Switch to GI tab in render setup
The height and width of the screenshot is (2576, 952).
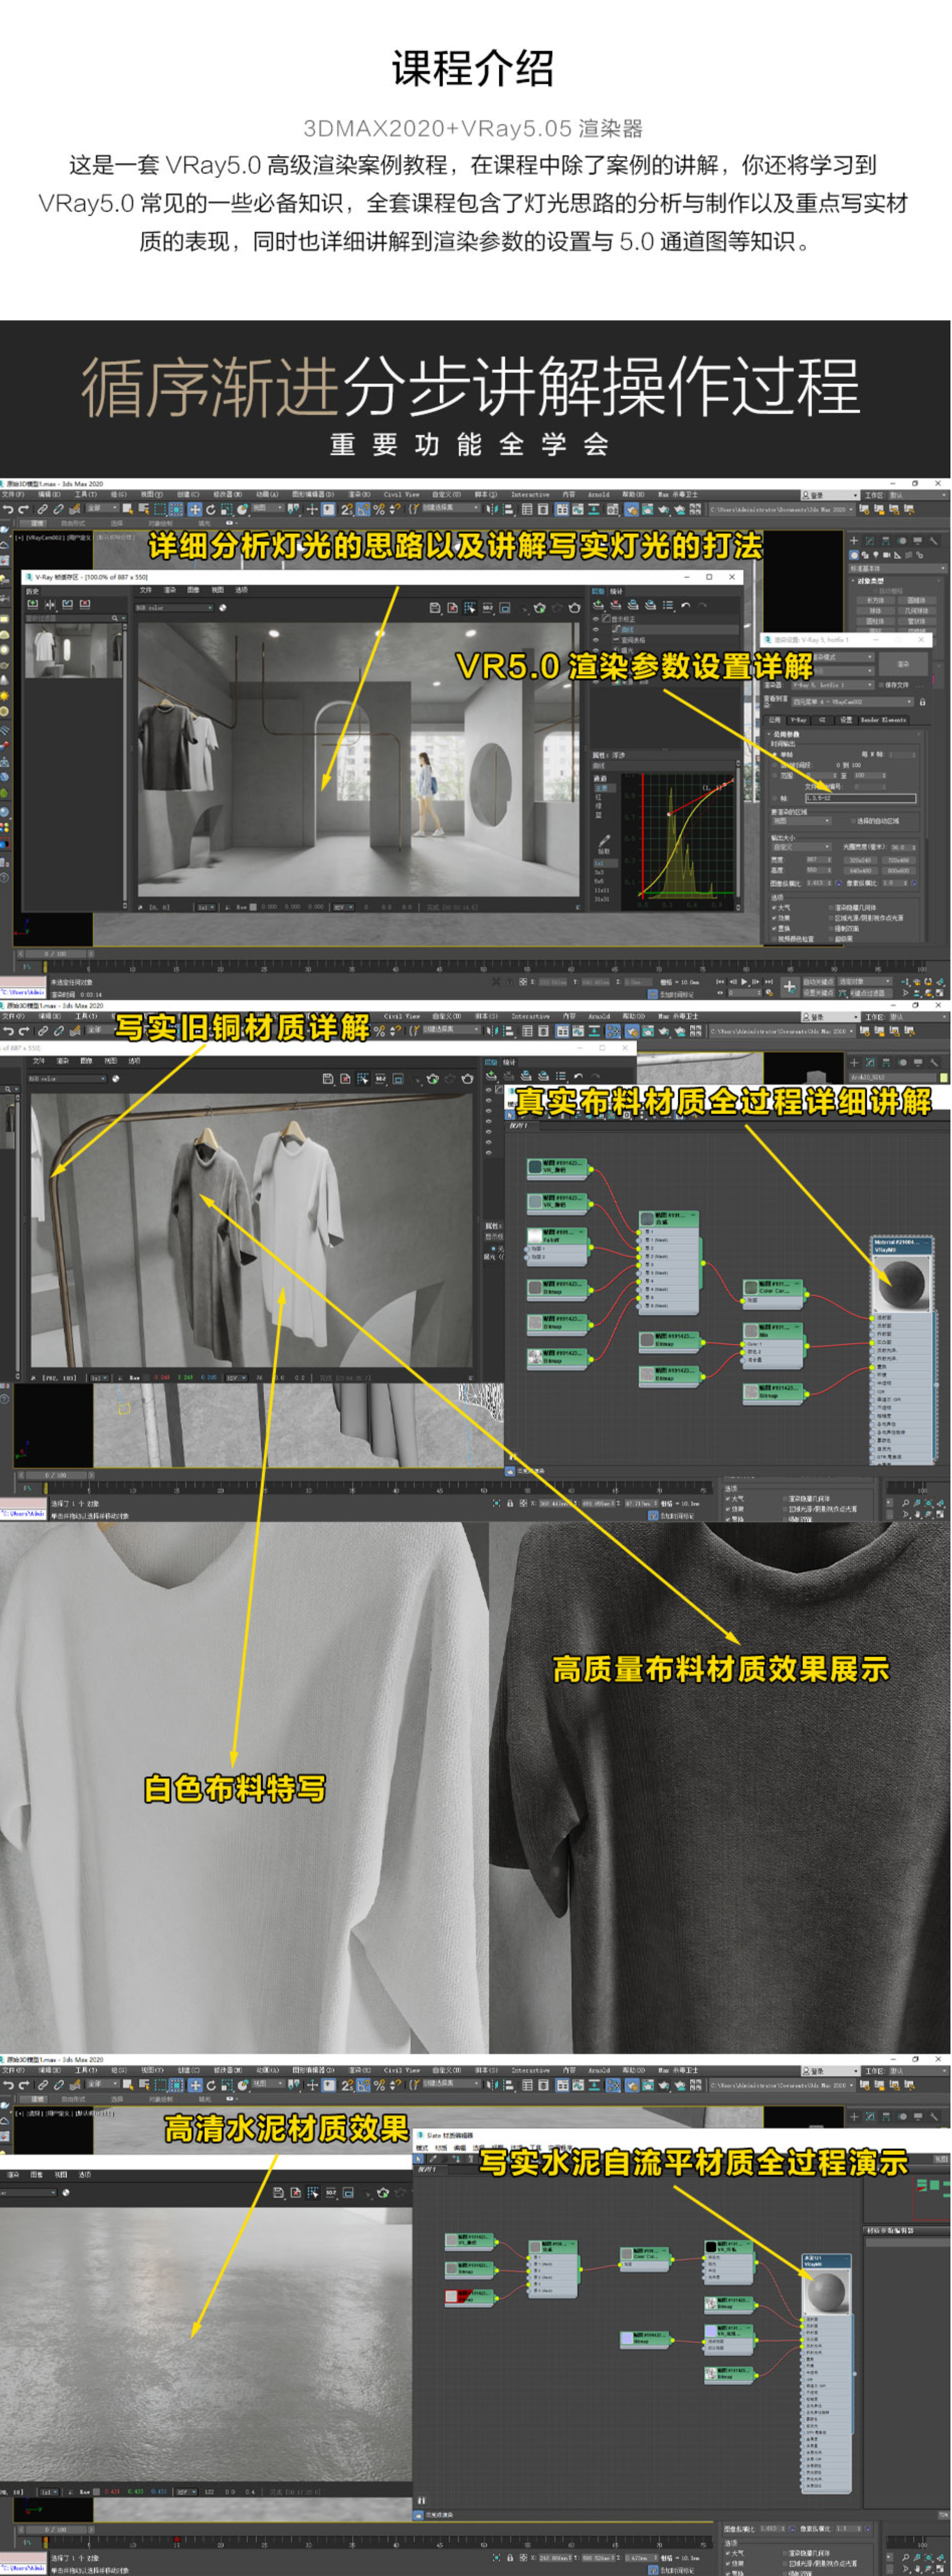822,720
